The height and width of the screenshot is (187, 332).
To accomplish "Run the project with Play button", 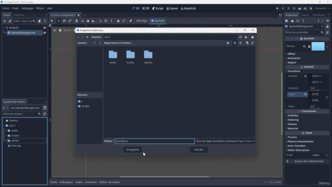I will (277, 8).
